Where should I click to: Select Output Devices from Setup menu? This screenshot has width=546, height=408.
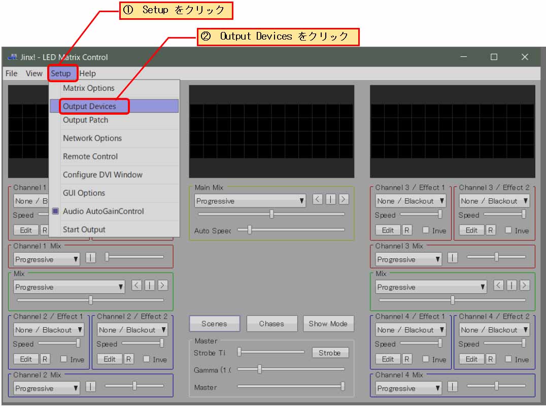coord(89,106)
